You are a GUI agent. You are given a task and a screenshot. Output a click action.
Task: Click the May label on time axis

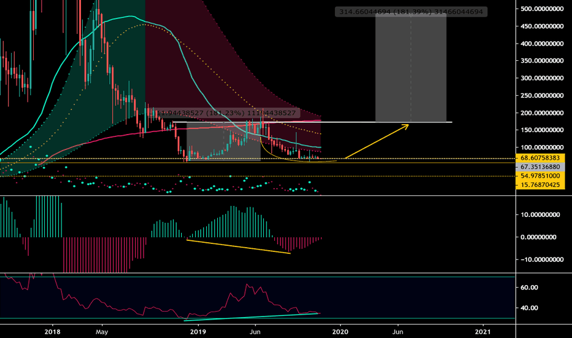pyautogui.click(x=102, y=332)
